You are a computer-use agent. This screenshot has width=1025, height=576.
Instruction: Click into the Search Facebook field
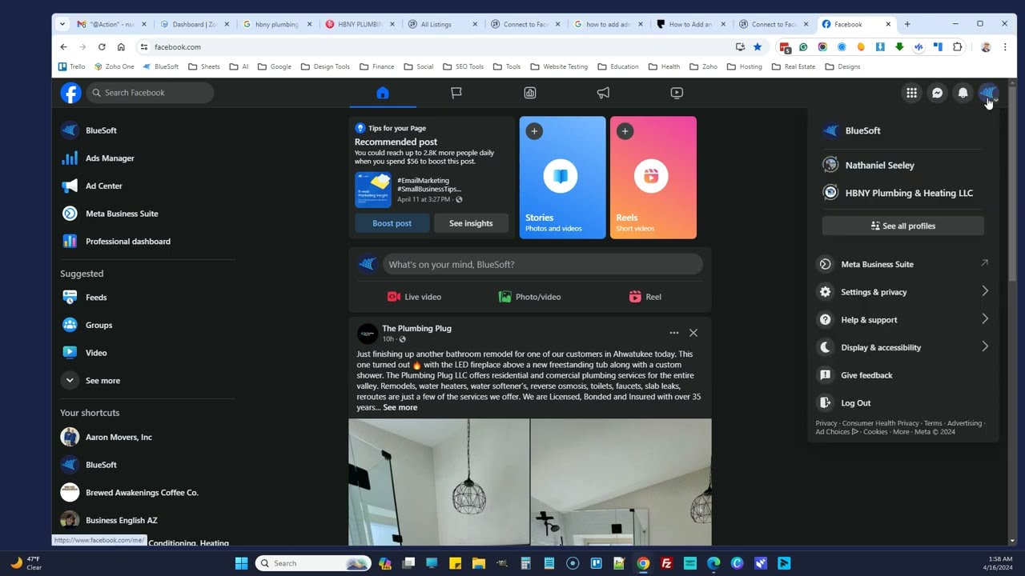click(x=150, y=93)
